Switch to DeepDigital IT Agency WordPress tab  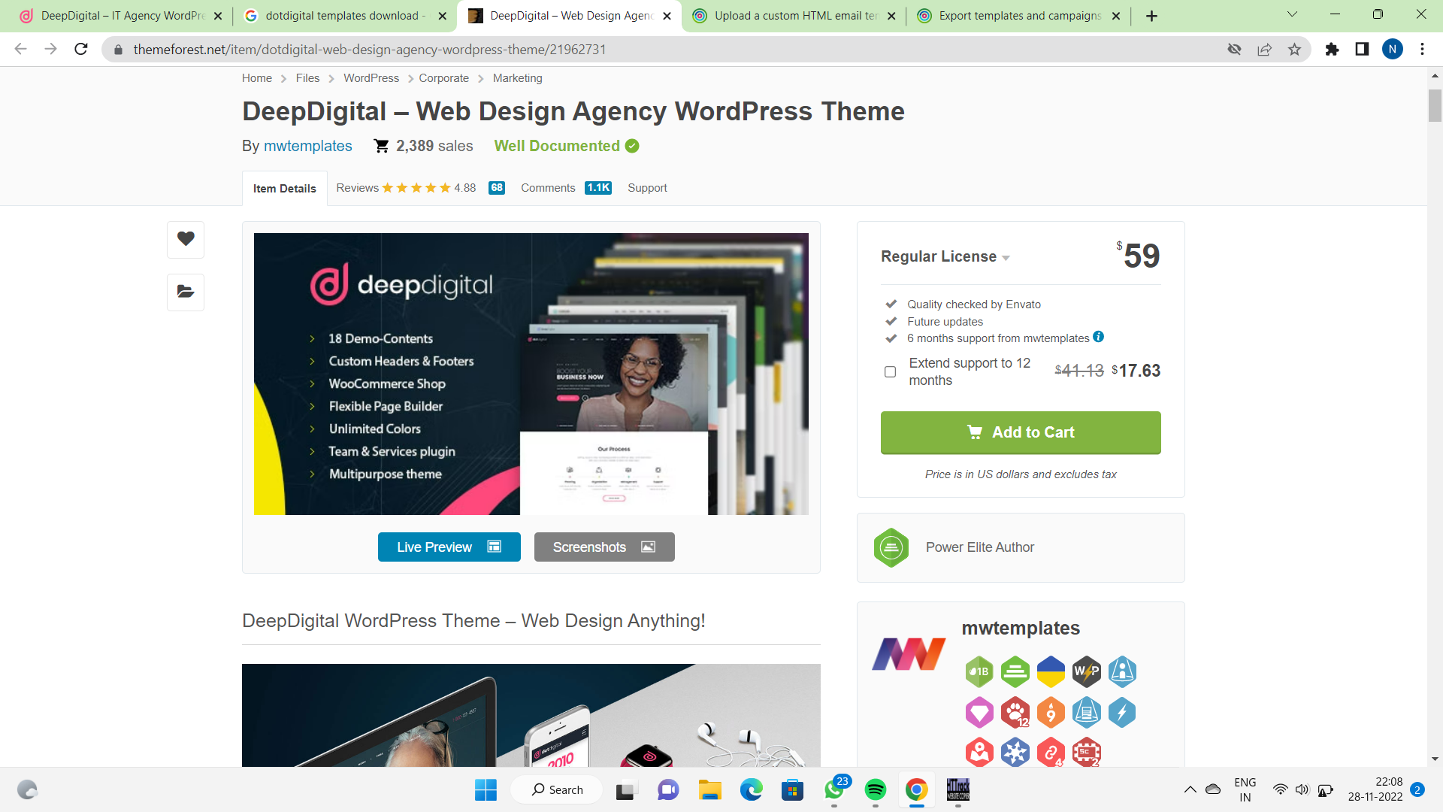(x=120, y=16)
